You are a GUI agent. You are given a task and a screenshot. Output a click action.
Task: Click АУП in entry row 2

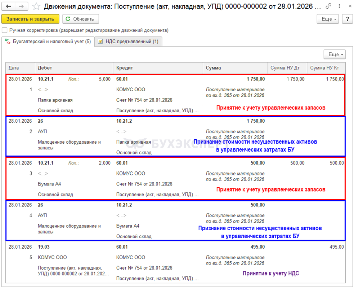[x=42, y=131]
